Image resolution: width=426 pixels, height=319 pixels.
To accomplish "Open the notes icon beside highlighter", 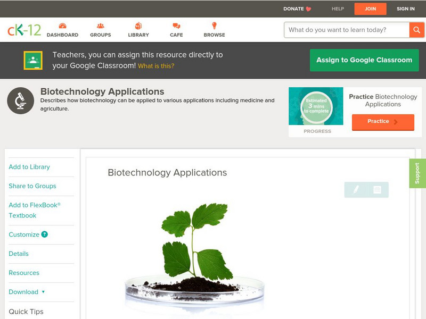I will (377, 190).
